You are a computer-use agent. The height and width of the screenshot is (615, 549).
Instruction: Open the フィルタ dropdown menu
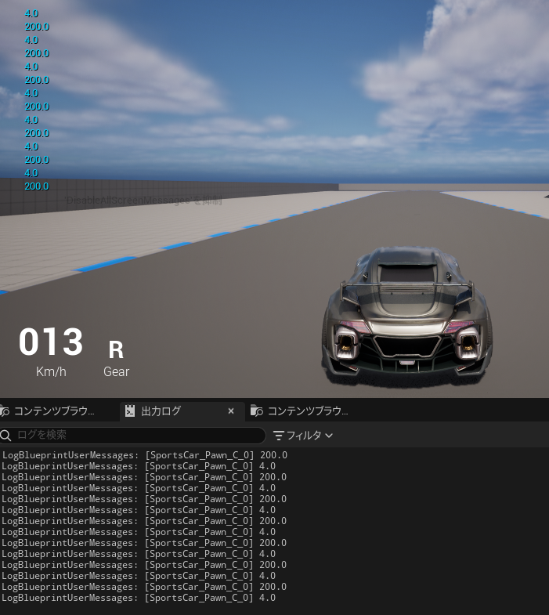[x=302, y=435]
